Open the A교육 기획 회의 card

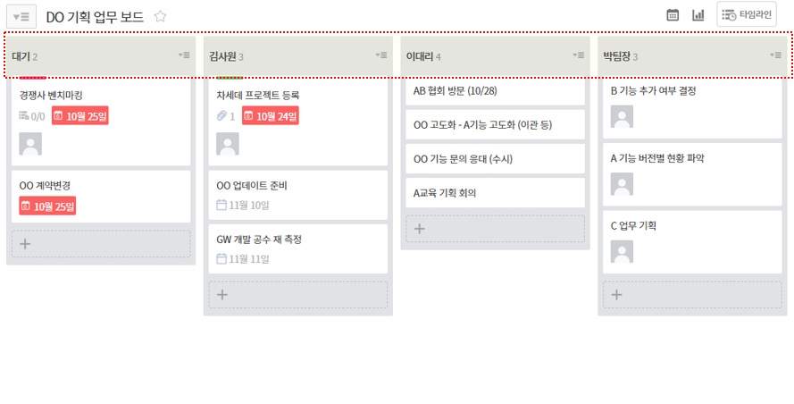(x=496, y=192)
